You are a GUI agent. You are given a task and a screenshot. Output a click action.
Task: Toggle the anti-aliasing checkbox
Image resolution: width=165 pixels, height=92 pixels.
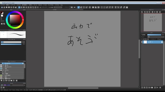[40, 7]
